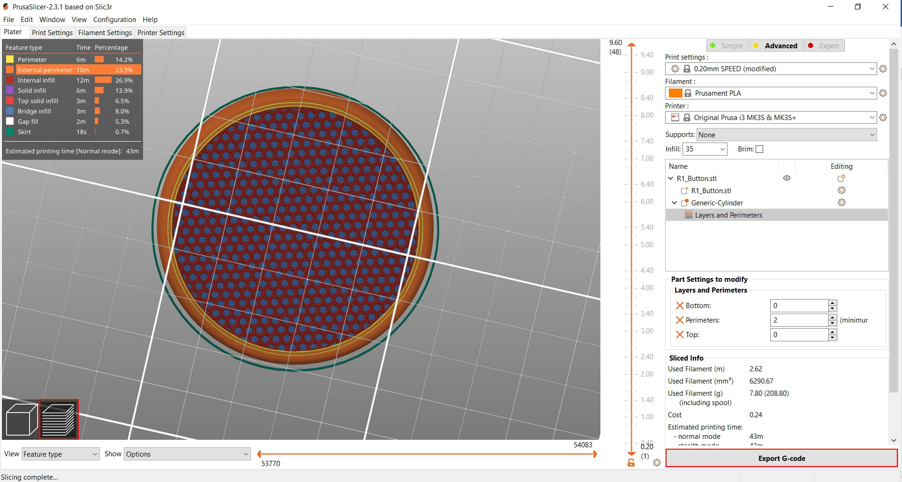Viewport: 902px width, 482px height.
Task: Open the View Feature type dropdown
Action: coord(61,454)
